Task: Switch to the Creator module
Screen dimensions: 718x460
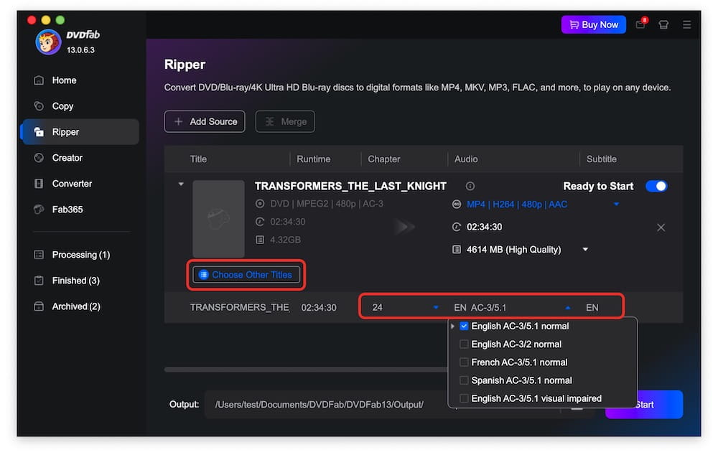Action: click(x=67, y=158)
